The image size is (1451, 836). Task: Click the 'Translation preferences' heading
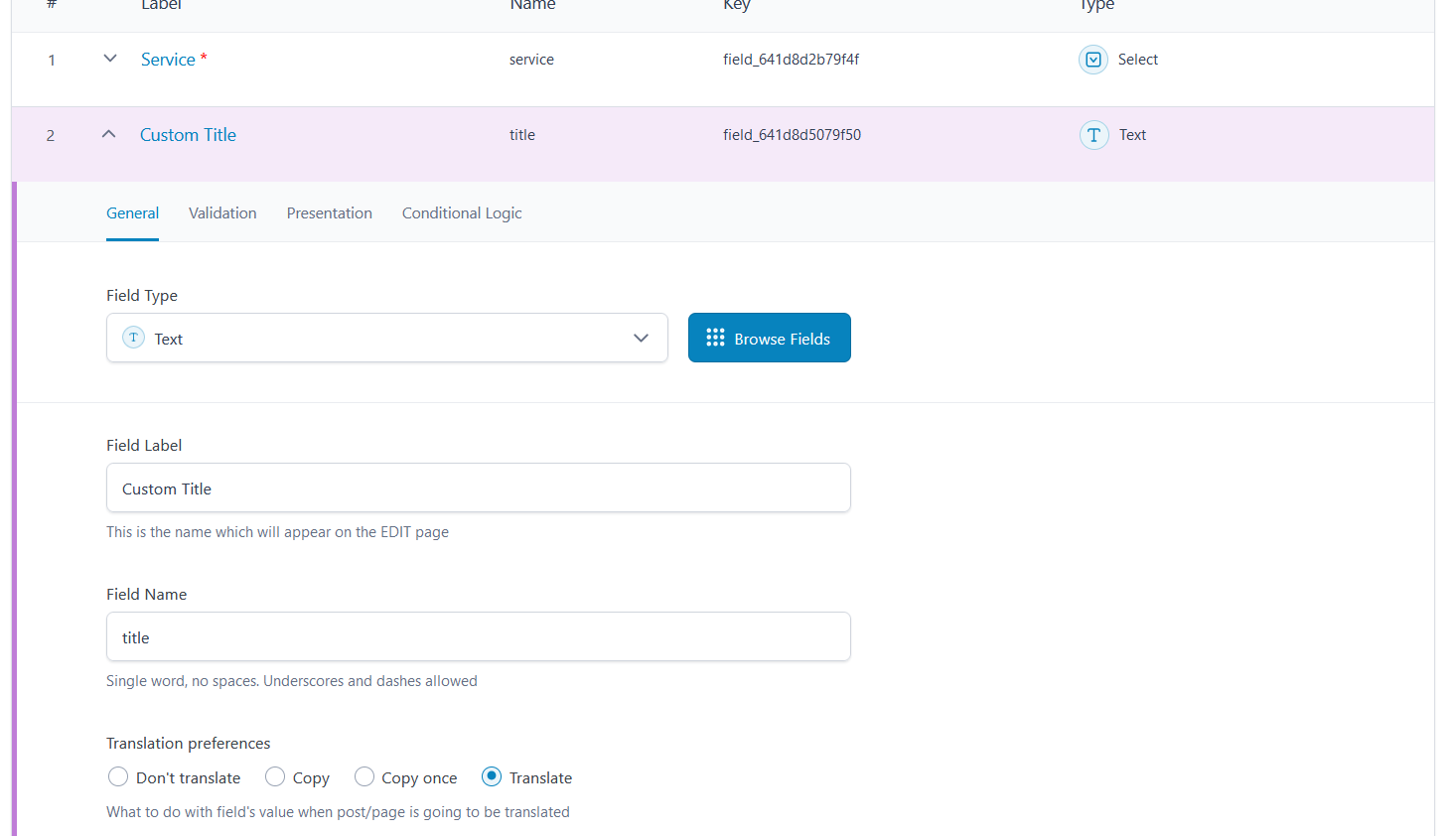(x=189, y=743)
